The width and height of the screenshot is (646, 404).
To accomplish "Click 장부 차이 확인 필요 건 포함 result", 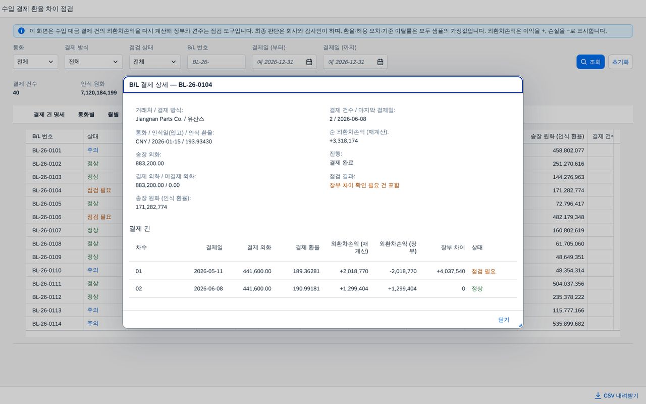I will (364, 185).
